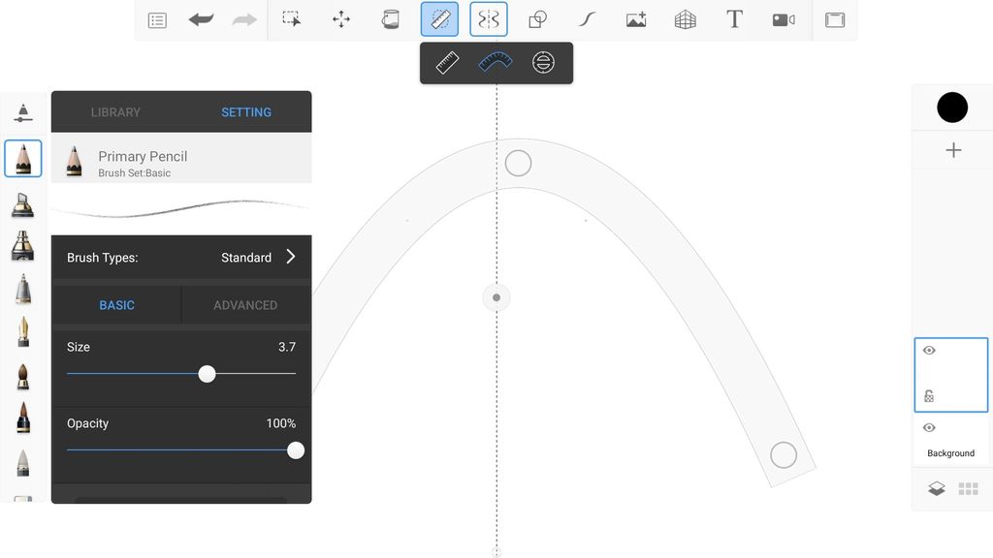Open the color puck
993x558 pixels.
(952, 107)
